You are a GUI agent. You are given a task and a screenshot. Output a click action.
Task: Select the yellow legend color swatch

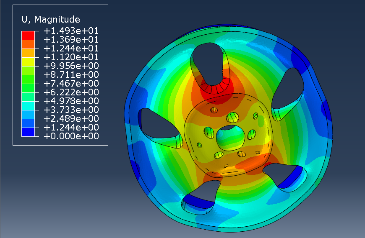[x=28, y=62]
